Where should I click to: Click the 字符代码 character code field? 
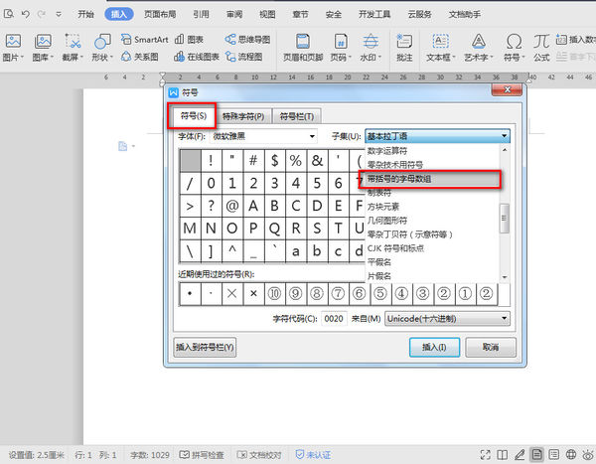pyautogui.click(x=334, y=319)
